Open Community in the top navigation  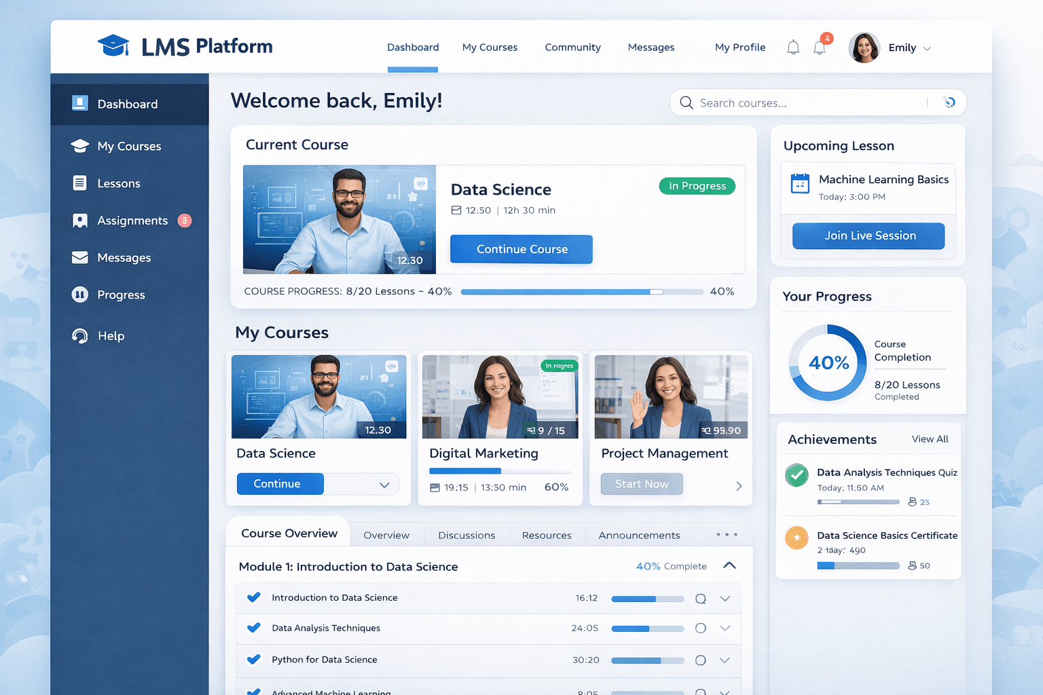point(572,48)
